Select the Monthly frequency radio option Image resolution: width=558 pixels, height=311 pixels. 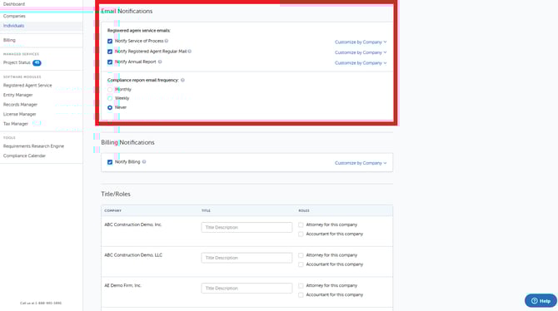click(x=110, y=90)
